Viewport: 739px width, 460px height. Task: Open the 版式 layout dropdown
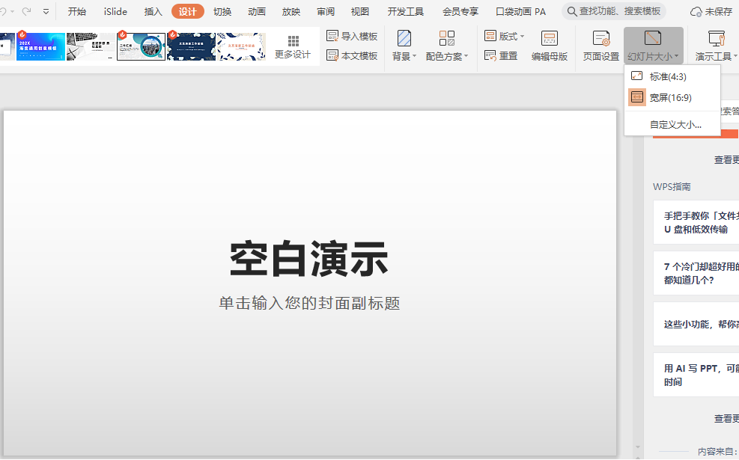[505, 36]
